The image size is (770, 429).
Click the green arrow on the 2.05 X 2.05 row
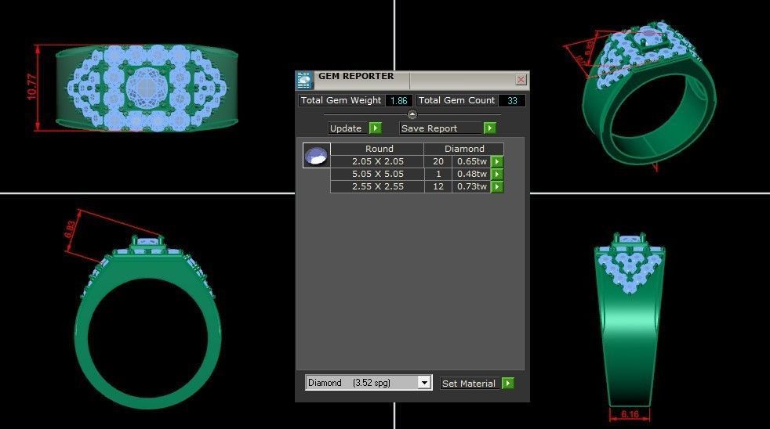click(x=497, y=161)
